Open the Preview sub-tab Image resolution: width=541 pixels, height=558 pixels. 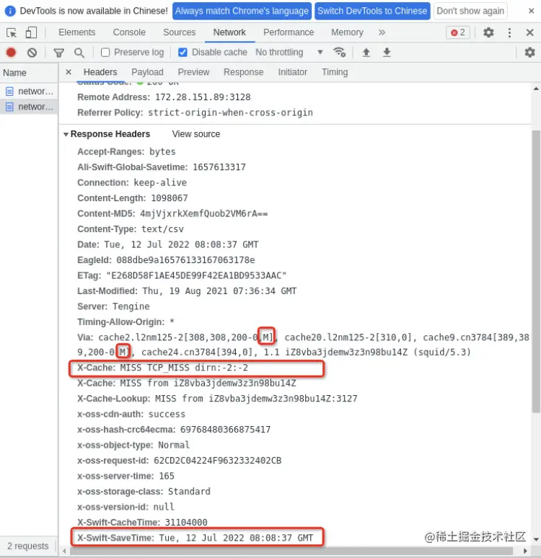(x=193, y=72)
